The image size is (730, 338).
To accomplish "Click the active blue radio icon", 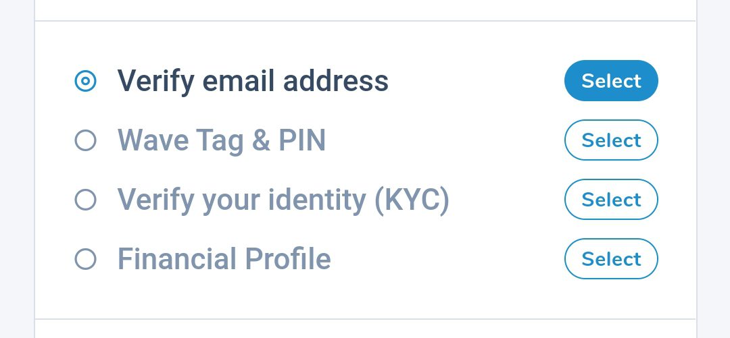I will pyautogui.click(x=85, y=82).
